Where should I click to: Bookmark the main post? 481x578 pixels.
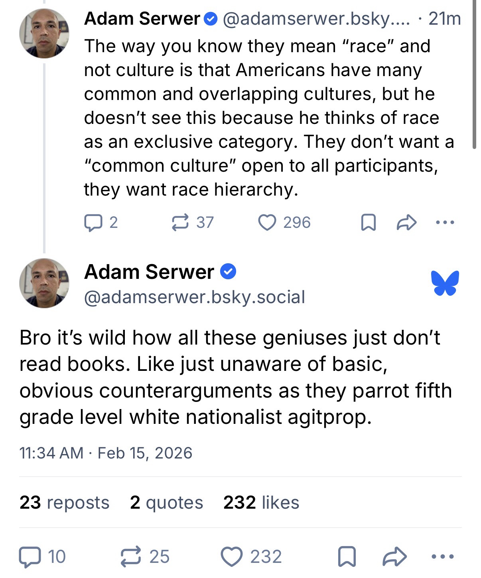[x=347, y=556]
